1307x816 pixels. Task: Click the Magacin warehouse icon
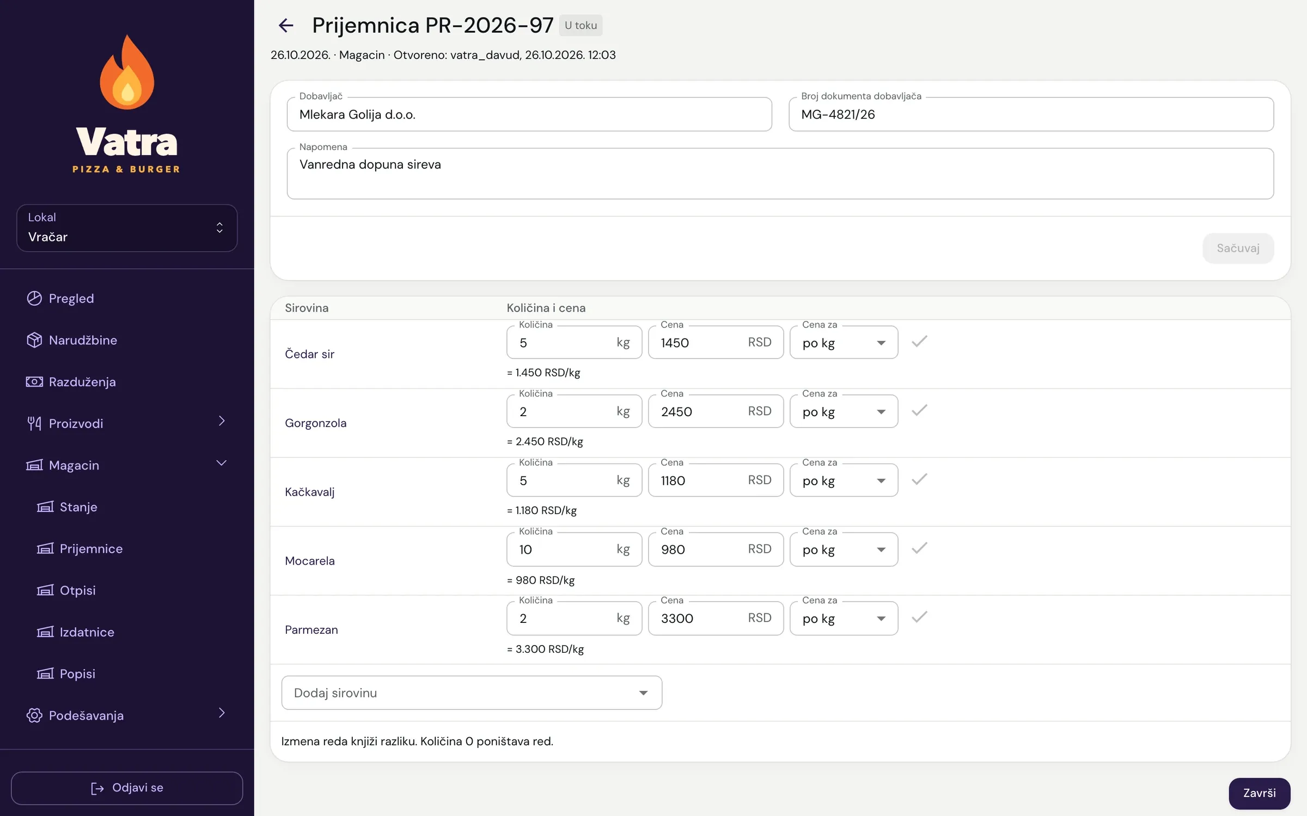(x=34, y=465)
